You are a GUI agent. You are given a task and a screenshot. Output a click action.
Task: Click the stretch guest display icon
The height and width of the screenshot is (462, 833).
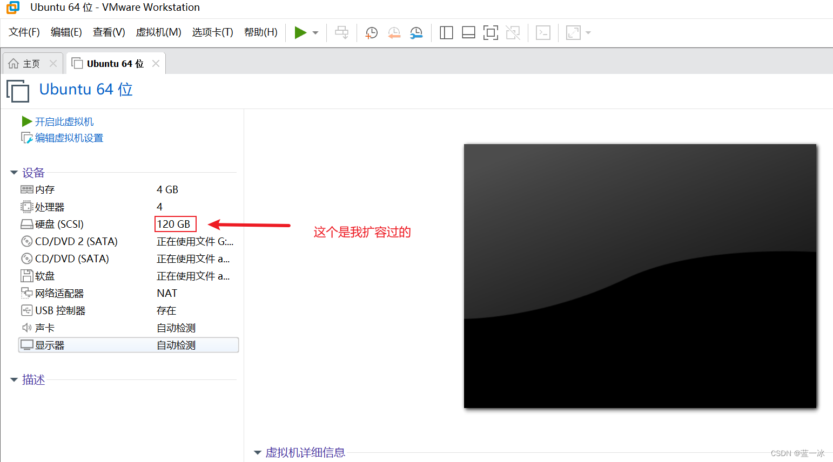coord(573,32)
